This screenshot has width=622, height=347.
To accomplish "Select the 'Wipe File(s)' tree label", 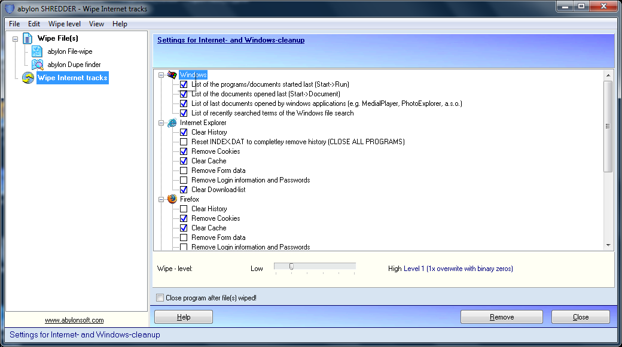I will pyautogui.click(x=58, y=38).
